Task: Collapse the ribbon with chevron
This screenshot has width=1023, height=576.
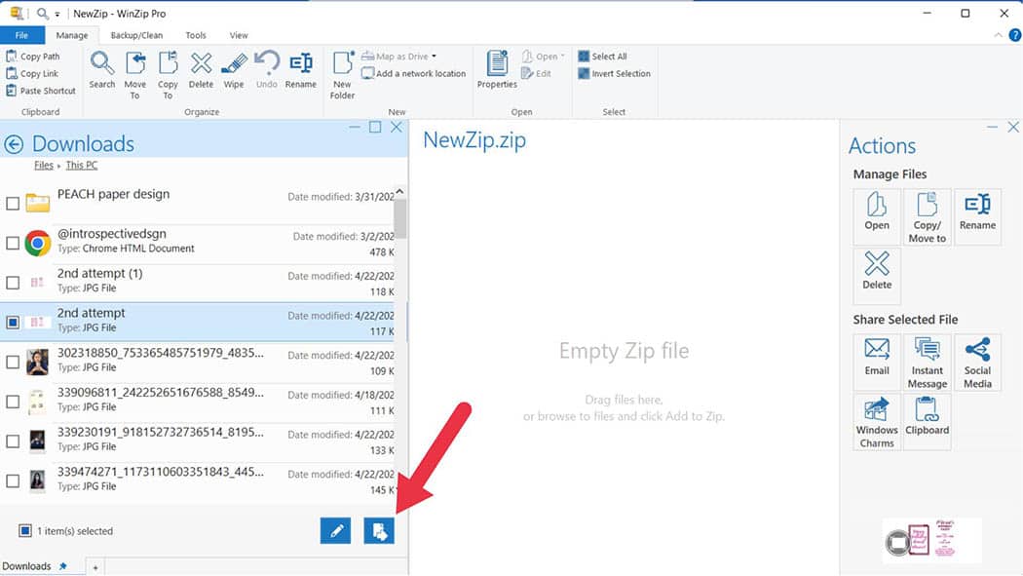Action: coord(998,35)
